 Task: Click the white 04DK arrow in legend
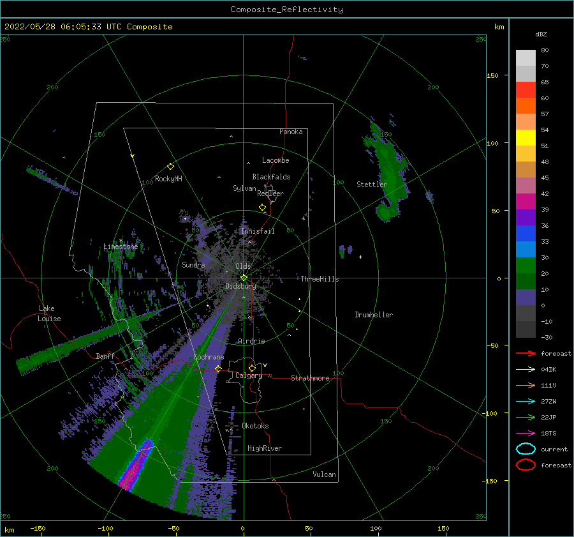(526, 369)
